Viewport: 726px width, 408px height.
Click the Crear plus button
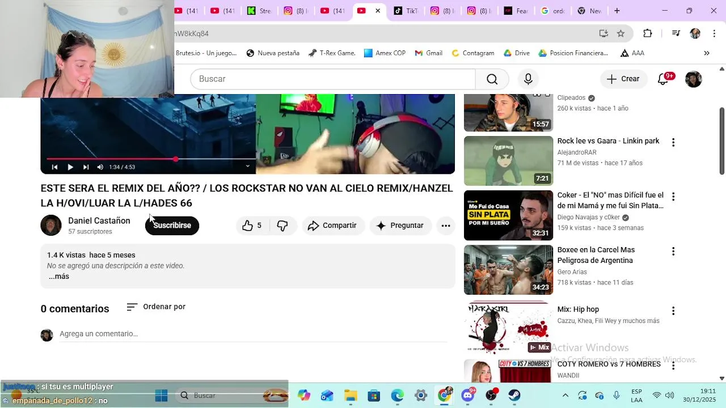tap(623, 79)
